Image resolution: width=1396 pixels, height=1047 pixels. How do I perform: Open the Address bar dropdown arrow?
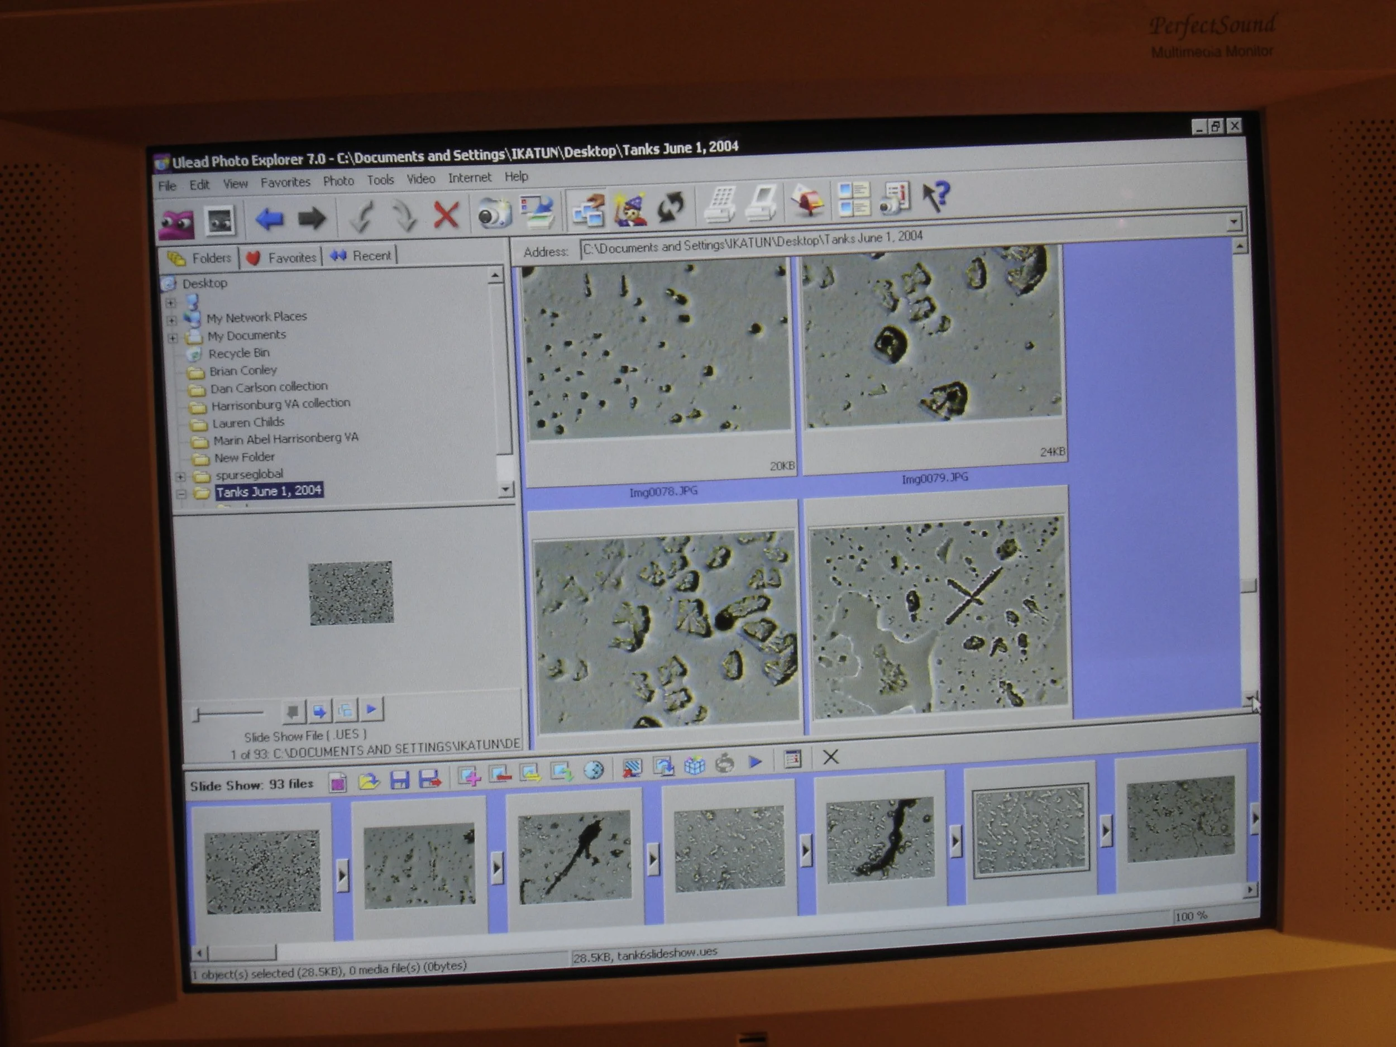1234,222
